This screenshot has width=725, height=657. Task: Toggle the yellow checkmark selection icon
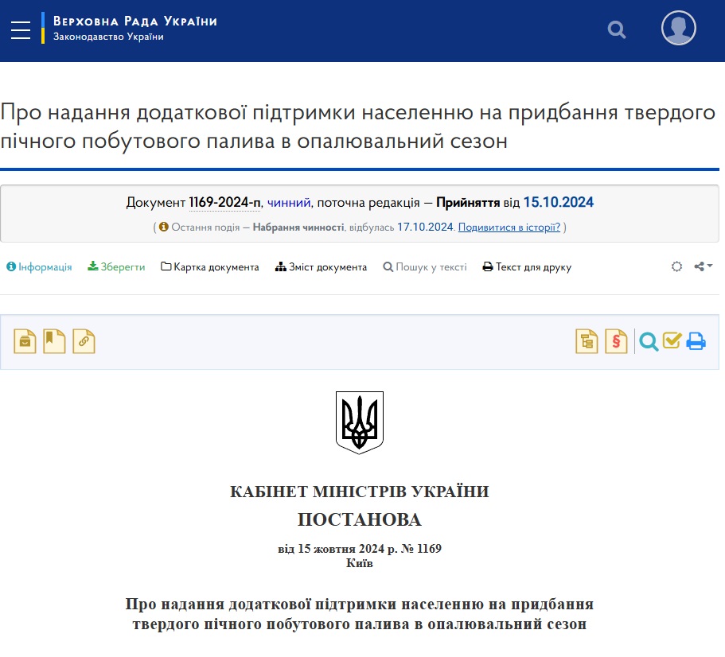pos(672,340)
